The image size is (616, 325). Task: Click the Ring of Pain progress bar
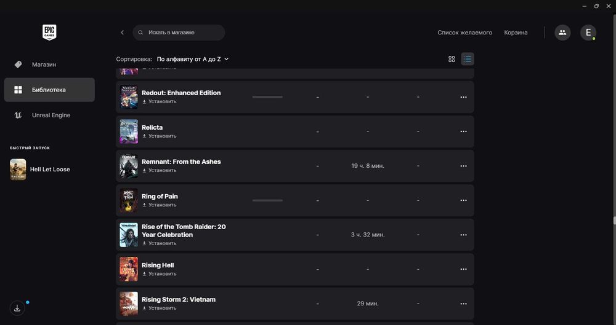point(267,200)
